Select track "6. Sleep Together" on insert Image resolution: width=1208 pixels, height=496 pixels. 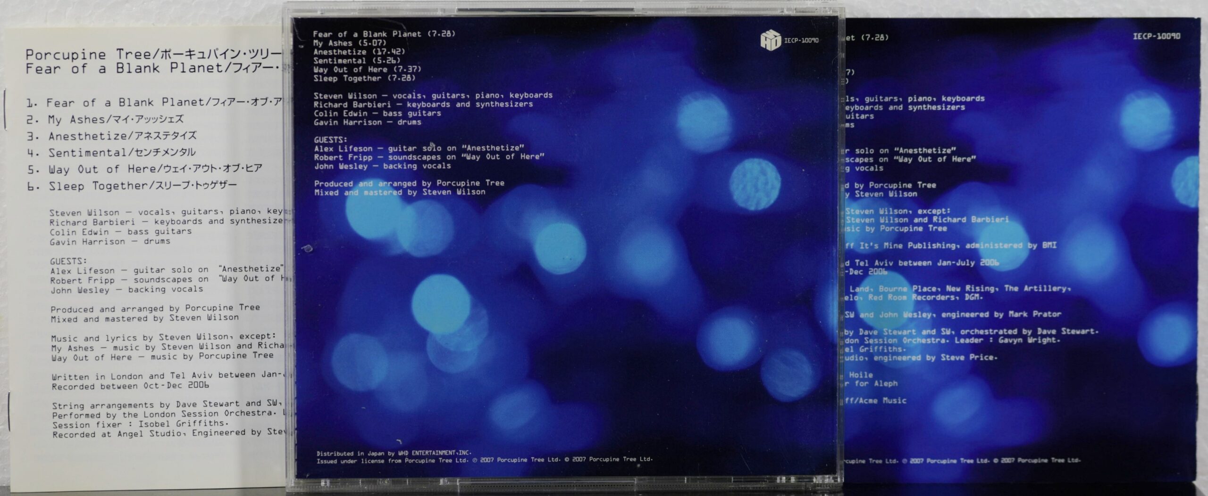[132, 186]
